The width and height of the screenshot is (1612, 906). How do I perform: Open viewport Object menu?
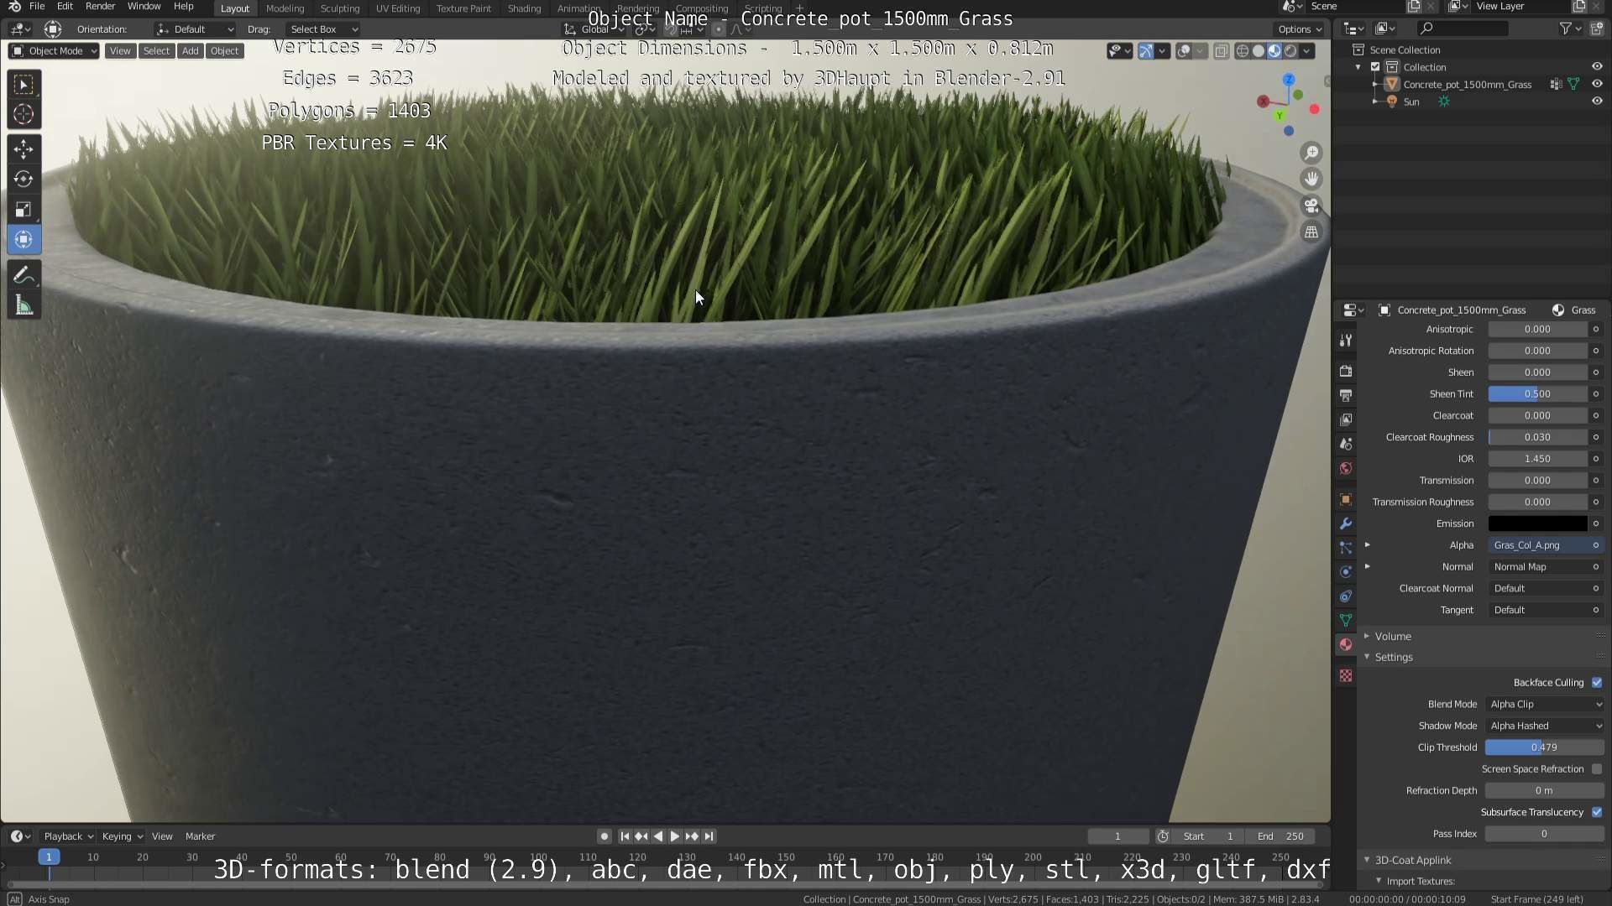[224, 51]
